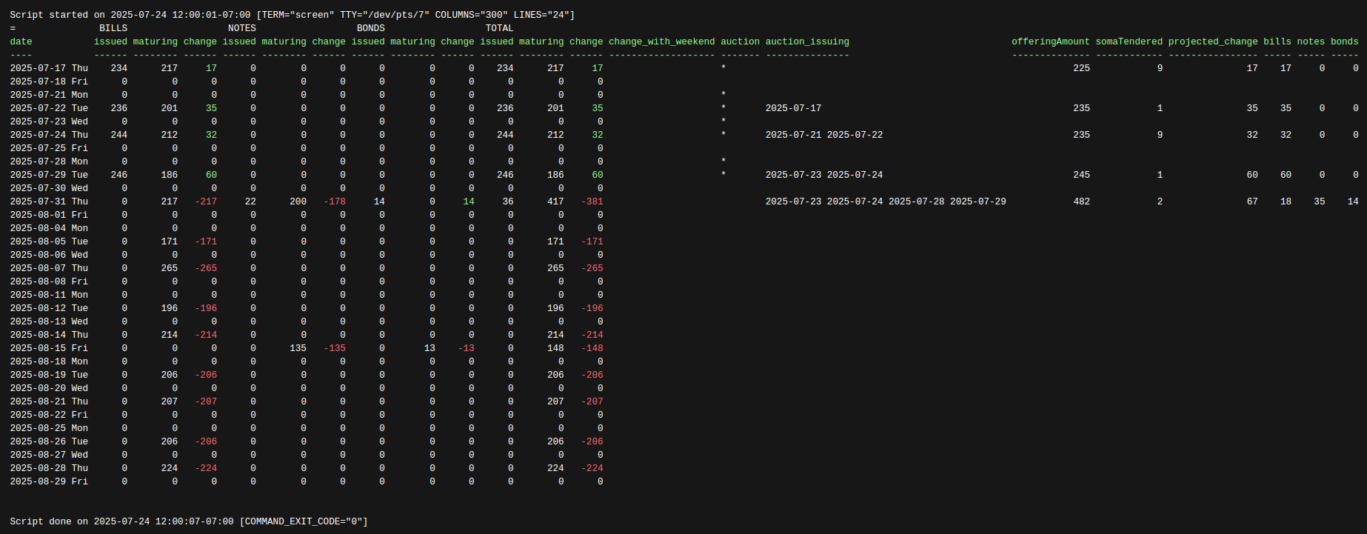Click the 'BONDS' group heading
1367x534 pixels.
[371, 28]
